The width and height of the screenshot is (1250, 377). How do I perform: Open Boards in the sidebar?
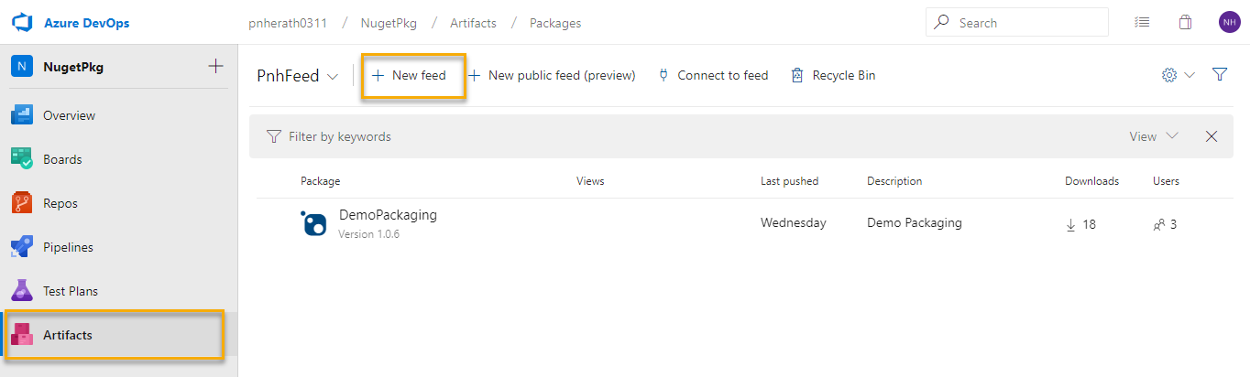coord(62,159)
